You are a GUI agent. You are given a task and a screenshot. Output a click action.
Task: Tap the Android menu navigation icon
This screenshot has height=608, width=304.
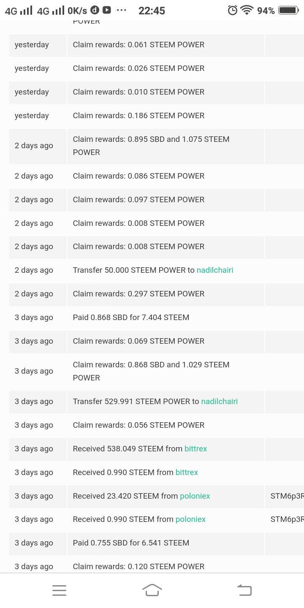coord(60,590)
